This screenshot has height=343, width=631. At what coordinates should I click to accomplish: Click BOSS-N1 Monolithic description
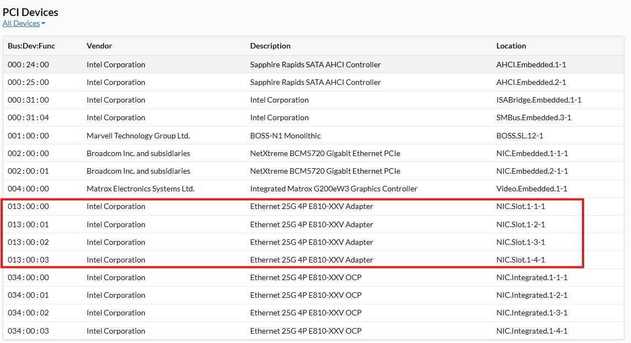(x=285, y=136)
